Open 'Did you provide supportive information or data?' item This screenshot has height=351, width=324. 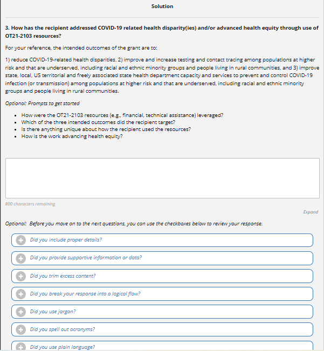[x=86, y=258]
